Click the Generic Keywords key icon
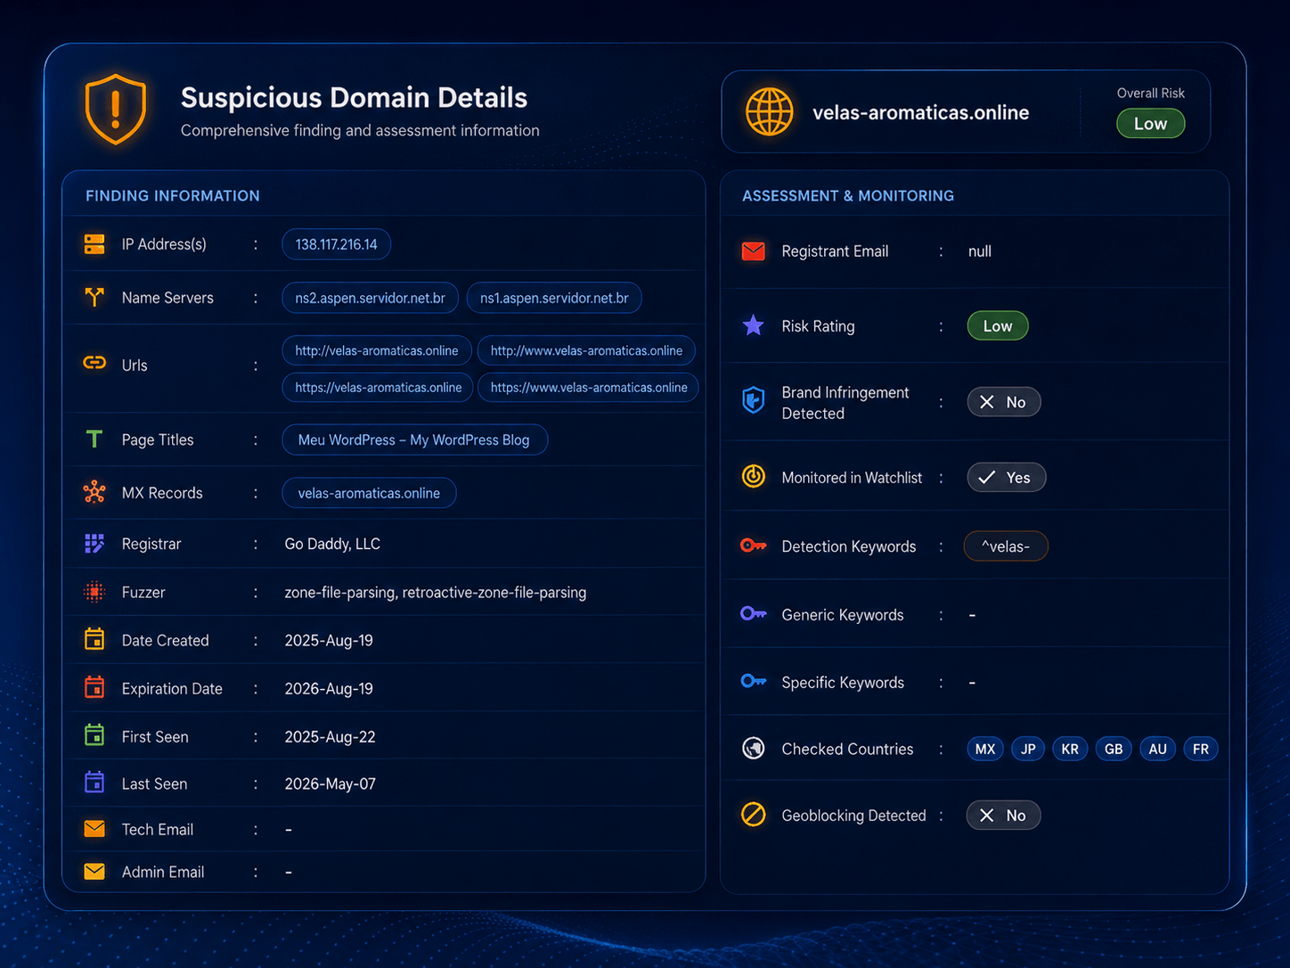Image resolution: width=1290 pixels, height=968 pixels. pos(754,613)
